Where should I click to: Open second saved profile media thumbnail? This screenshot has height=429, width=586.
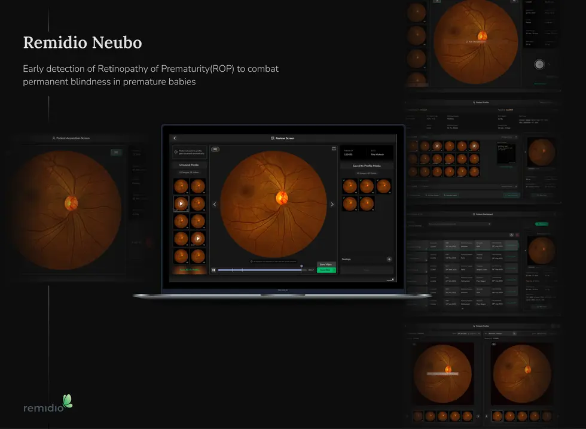[x=367, y=186]
